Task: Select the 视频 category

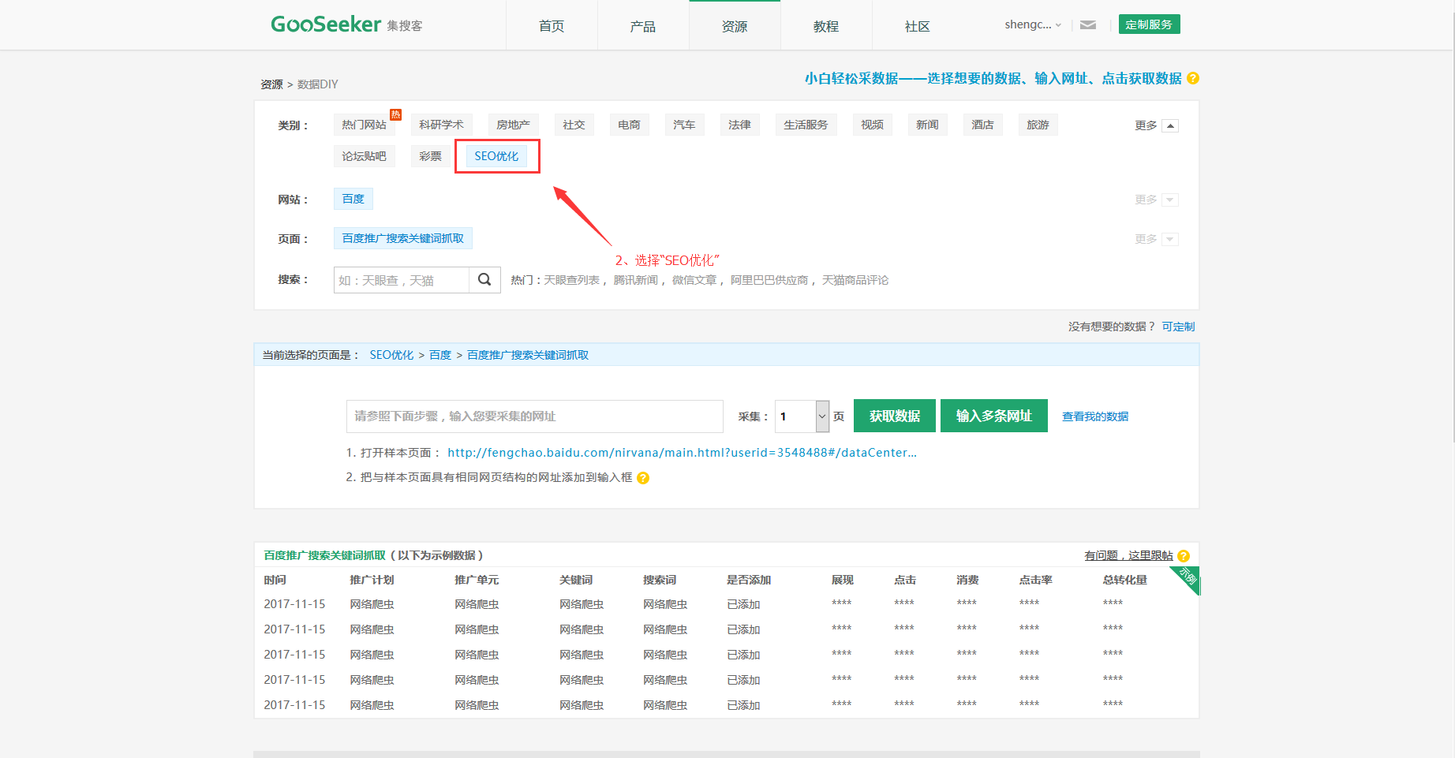Action: click(x=873, y=125)
